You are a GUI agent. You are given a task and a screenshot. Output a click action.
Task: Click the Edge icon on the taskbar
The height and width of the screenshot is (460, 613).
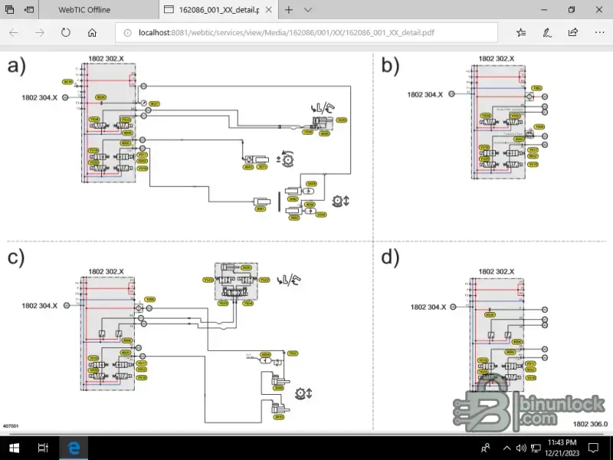74,448
